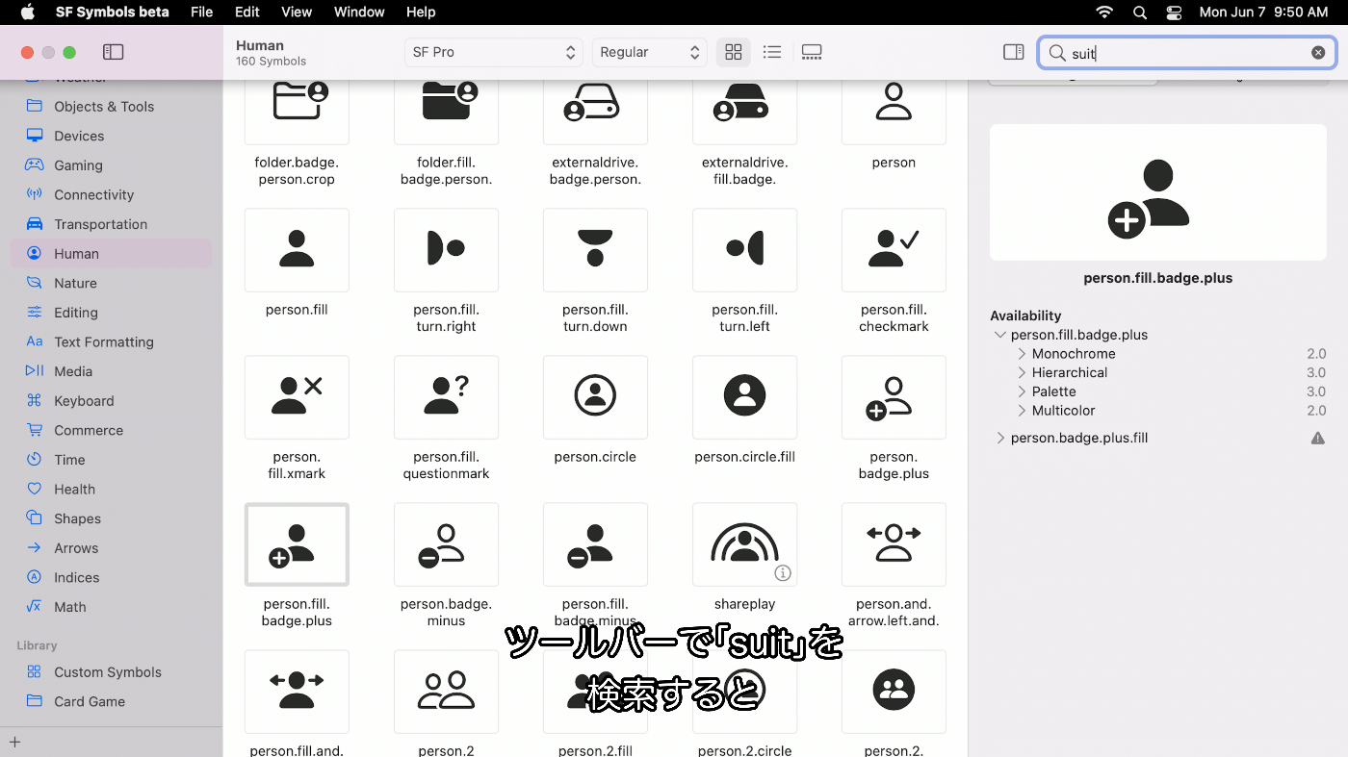Expand the Hierarchical availability row
This screenshot has width=1348, height=757.
pyautogui.click(x=1023, y=372)
